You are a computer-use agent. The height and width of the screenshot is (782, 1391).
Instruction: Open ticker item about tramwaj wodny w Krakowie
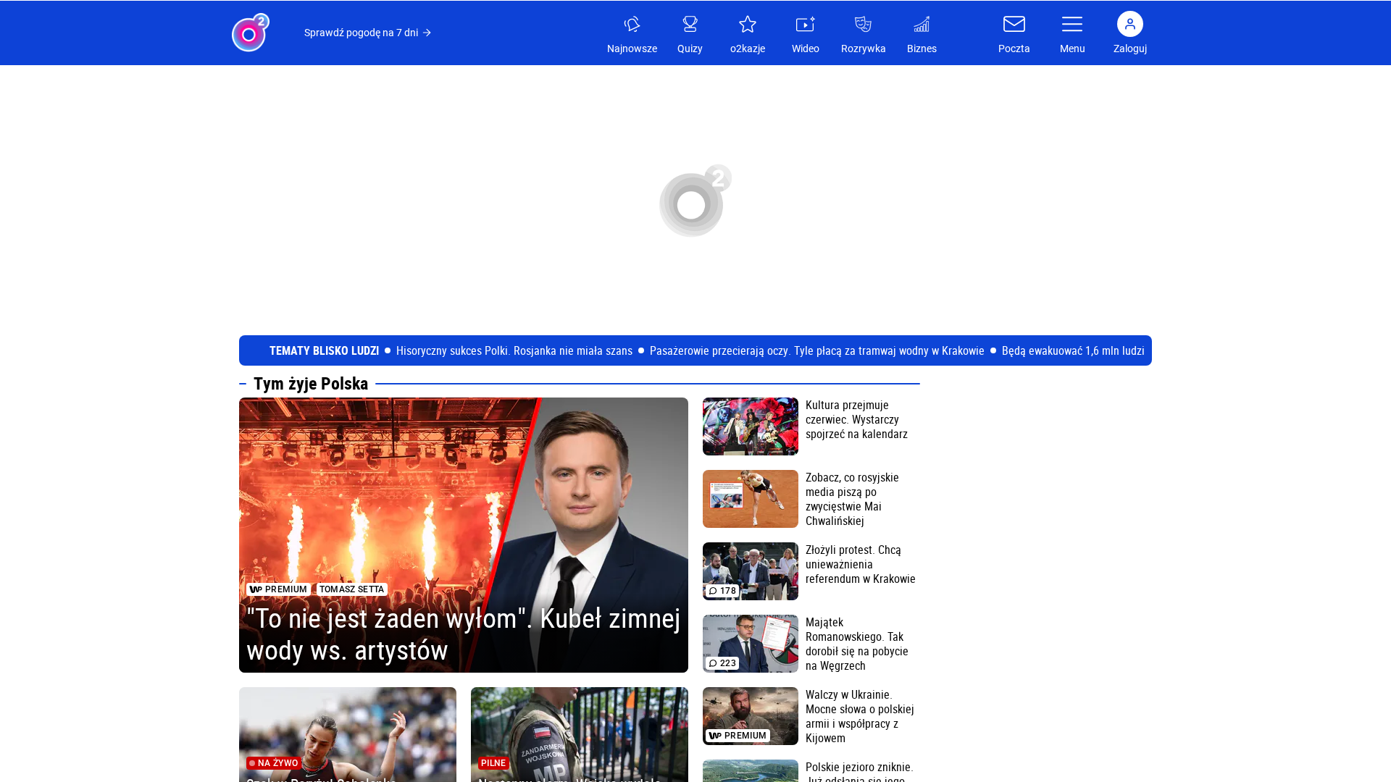(817, 350)
